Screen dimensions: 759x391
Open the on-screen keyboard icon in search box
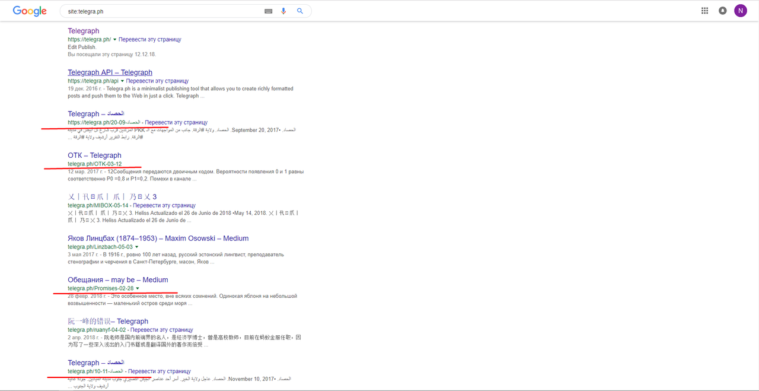[269, 11]
